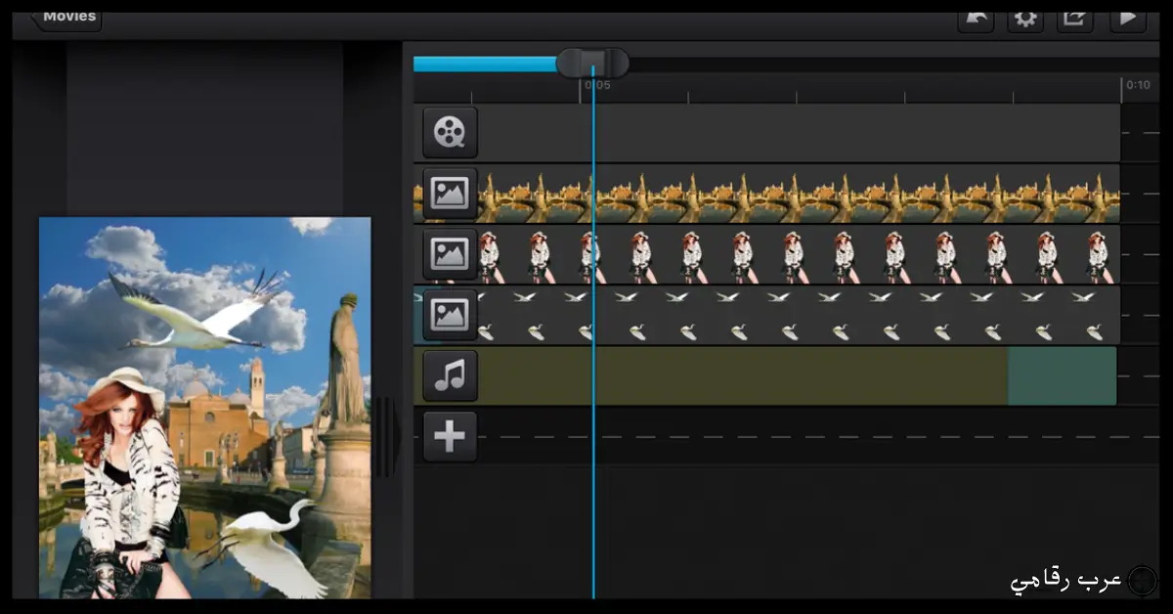Viewport: 1173px width, 614px height.
Task: Click the woman image clip strip
Action: (799, 254)
